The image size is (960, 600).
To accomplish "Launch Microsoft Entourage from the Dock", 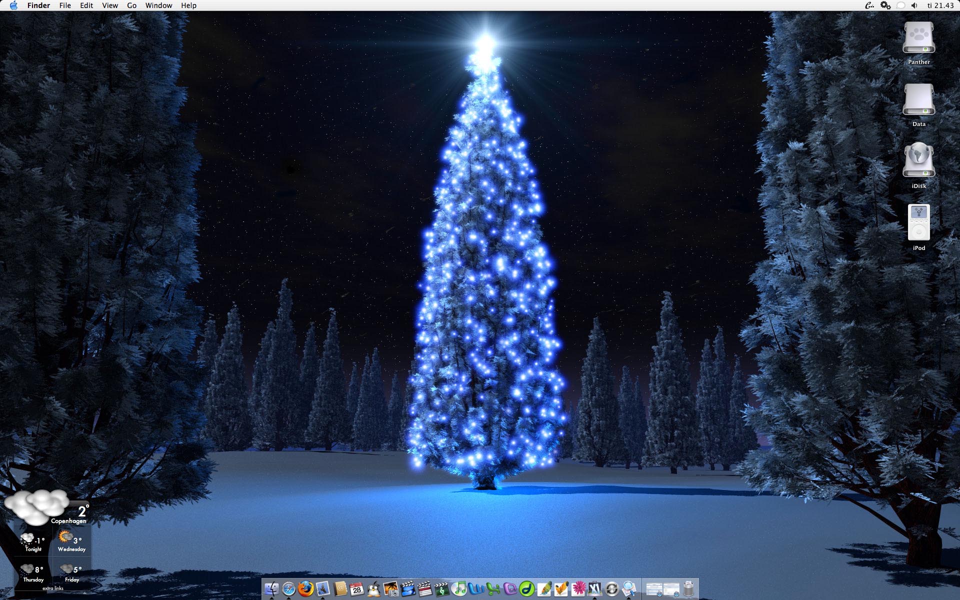I will click(x=510, y=588).
